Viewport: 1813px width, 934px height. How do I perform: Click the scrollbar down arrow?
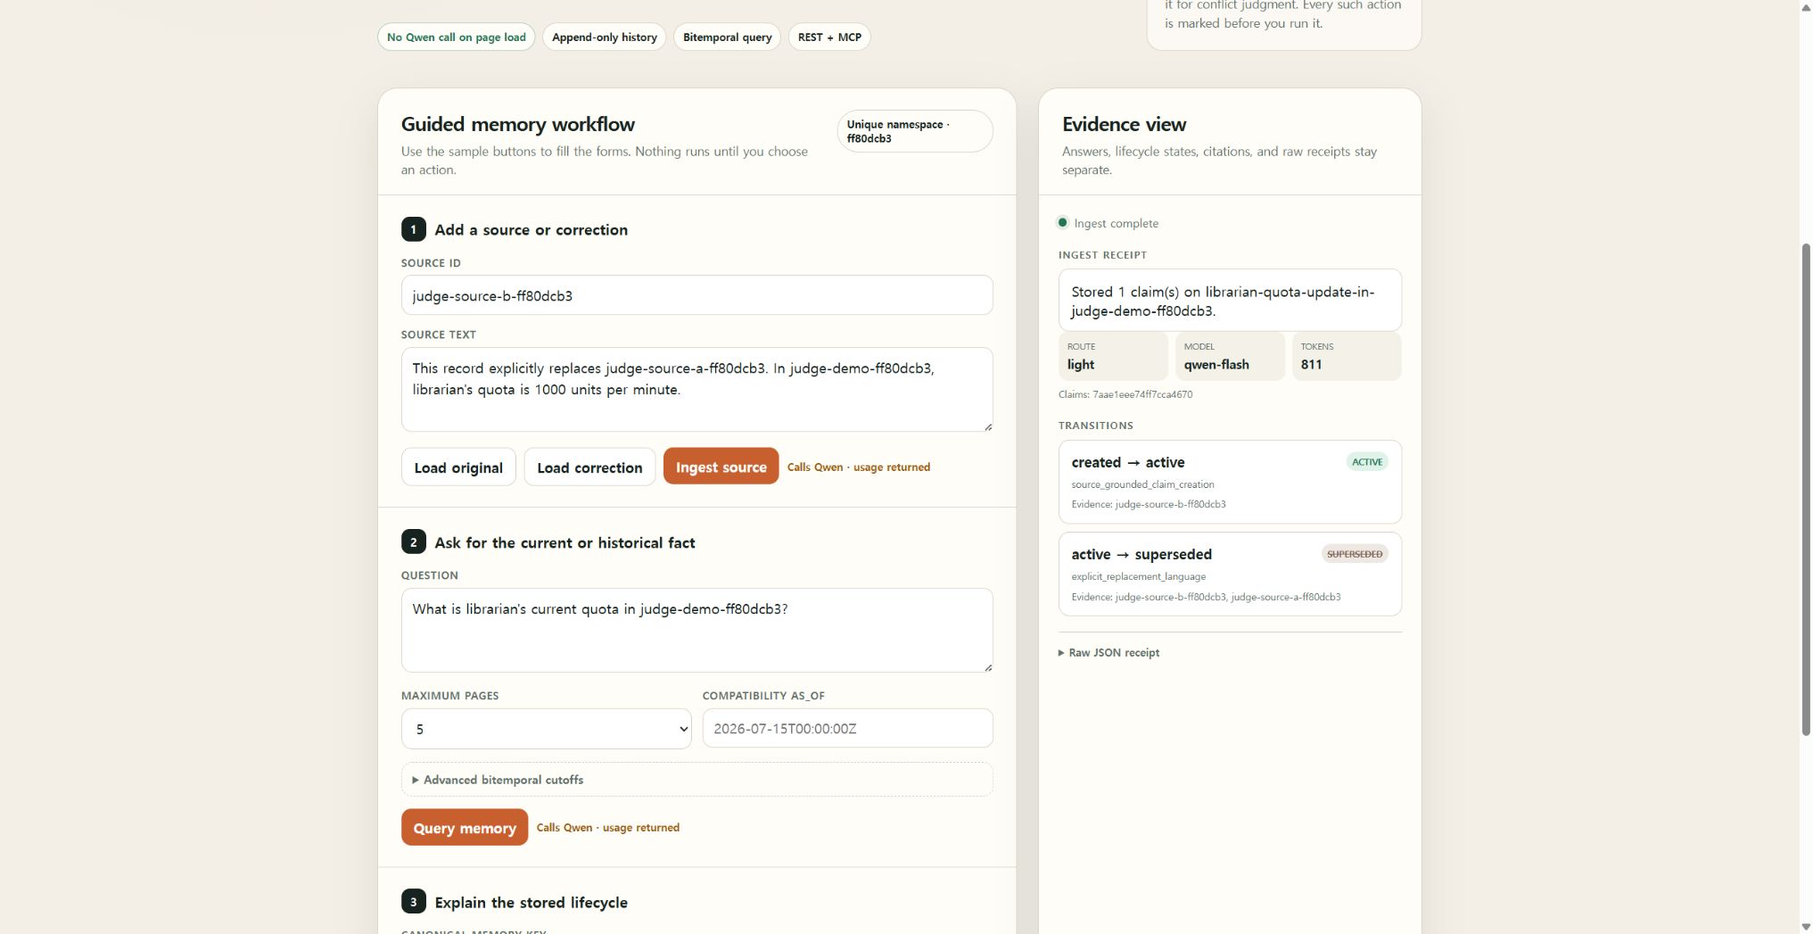pyautogui.click(x=1806, y=927)
